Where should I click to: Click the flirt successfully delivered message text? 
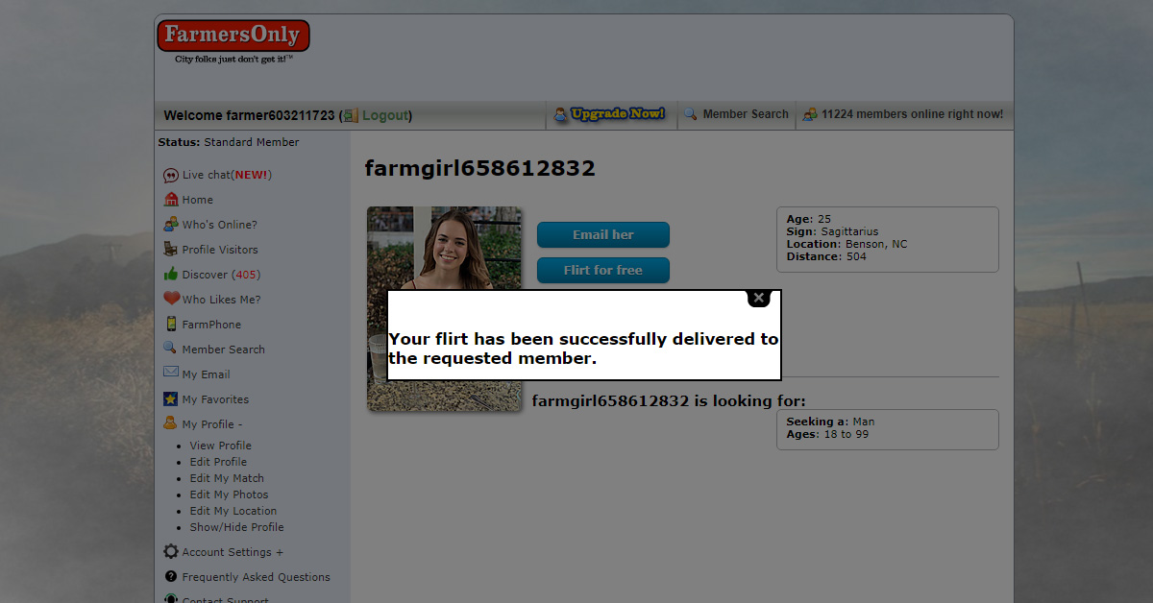[x=583, y=350]
